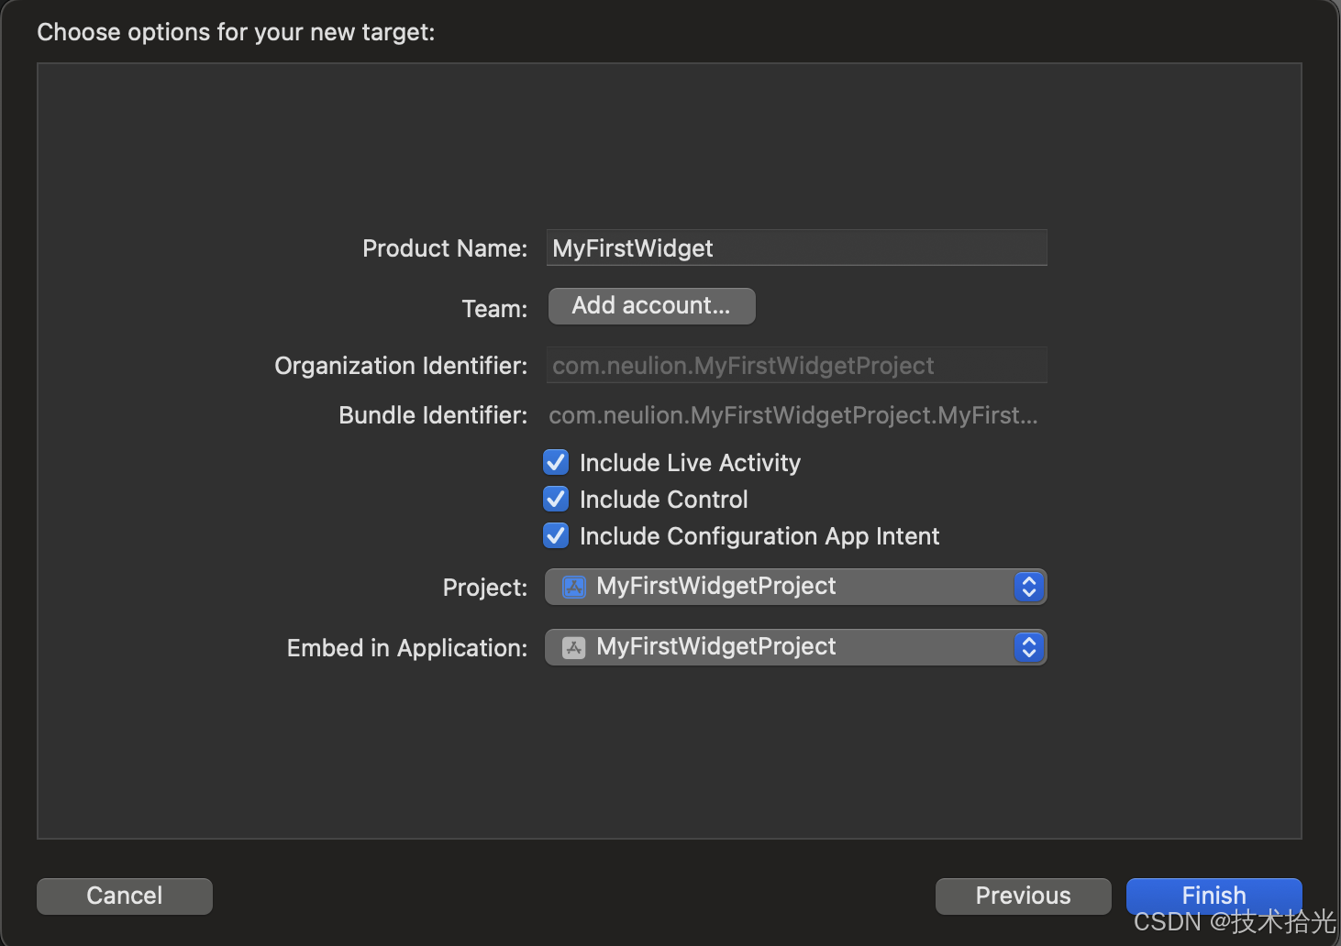Uncheck Include Live Activity
Image resolution: width=1341 pixels, height=946 pixels.
tap(556, 462)
